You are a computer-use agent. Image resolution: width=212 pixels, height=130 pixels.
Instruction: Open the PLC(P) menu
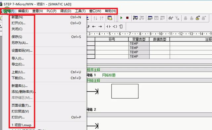pos(52,11)
